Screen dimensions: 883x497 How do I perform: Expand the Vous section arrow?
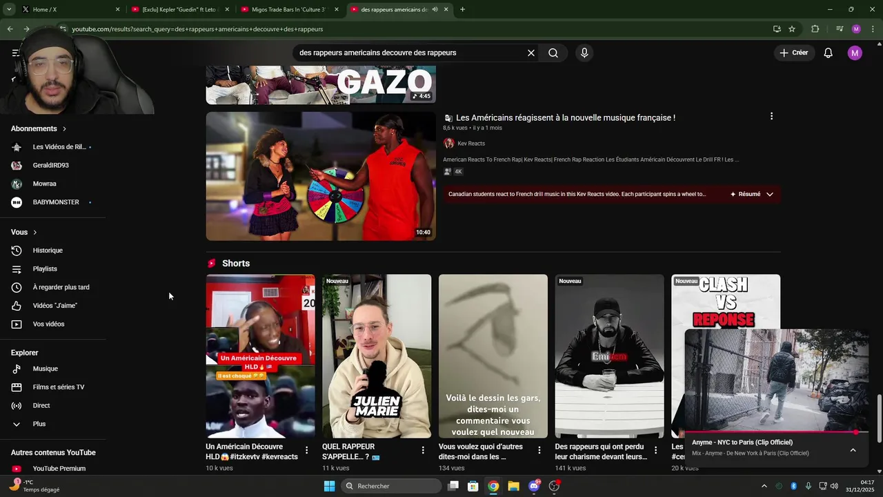coord(34,233)
